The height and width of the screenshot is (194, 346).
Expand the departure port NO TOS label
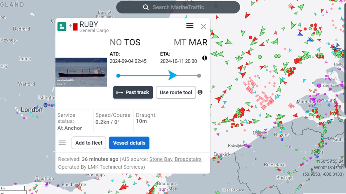point(125,42)
